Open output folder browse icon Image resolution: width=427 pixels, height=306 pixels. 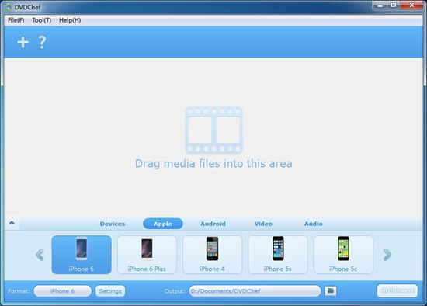[330, 290]
